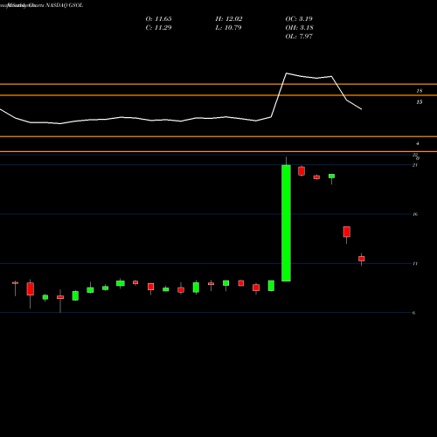
Task: Click the price axis label 6
Action: (x=414, y=313)
